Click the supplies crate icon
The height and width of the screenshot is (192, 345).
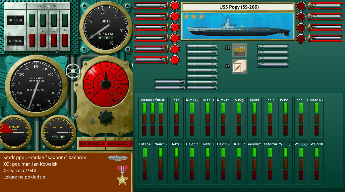pyautogui.click(x=239, y=66)
